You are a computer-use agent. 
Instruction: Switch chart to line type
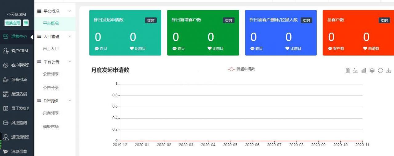point(356,71)
